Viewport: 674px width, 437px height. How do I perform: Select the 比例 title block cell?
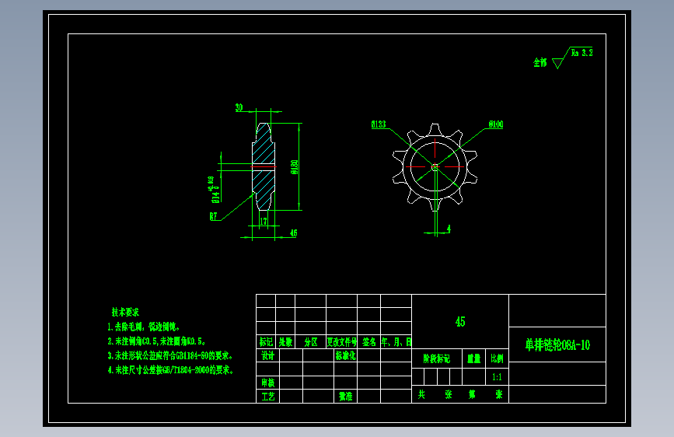point(497,358)
